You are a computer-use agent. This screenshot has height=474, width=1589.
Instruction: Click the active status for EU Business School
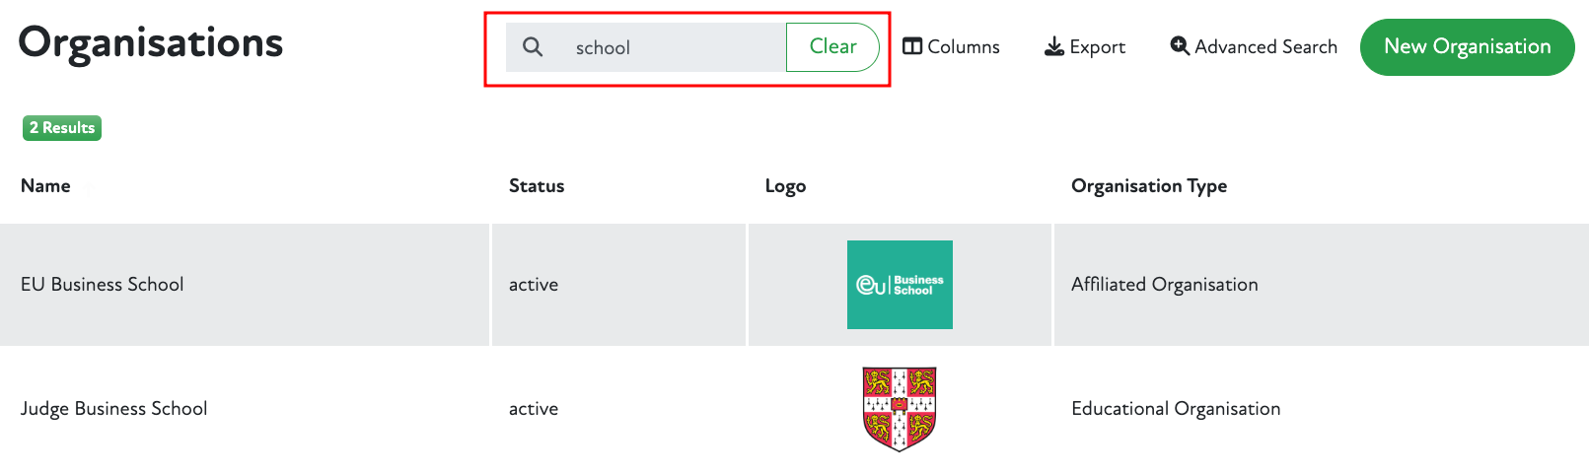click(534, 285)
